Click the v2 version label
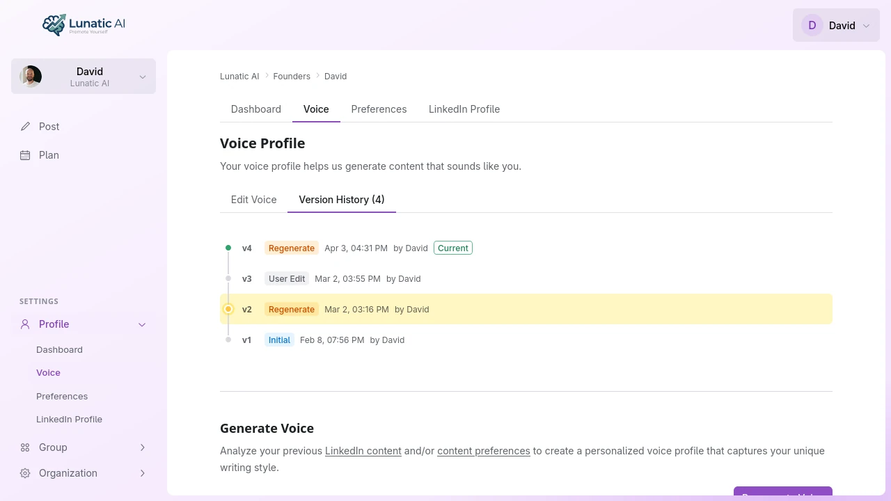This screenshot has height=501, width=891. click(x=247, y=309)
